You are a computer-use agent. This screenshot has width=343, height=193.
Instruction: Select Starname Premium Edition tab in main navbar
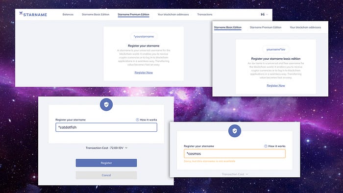[133, 14]
